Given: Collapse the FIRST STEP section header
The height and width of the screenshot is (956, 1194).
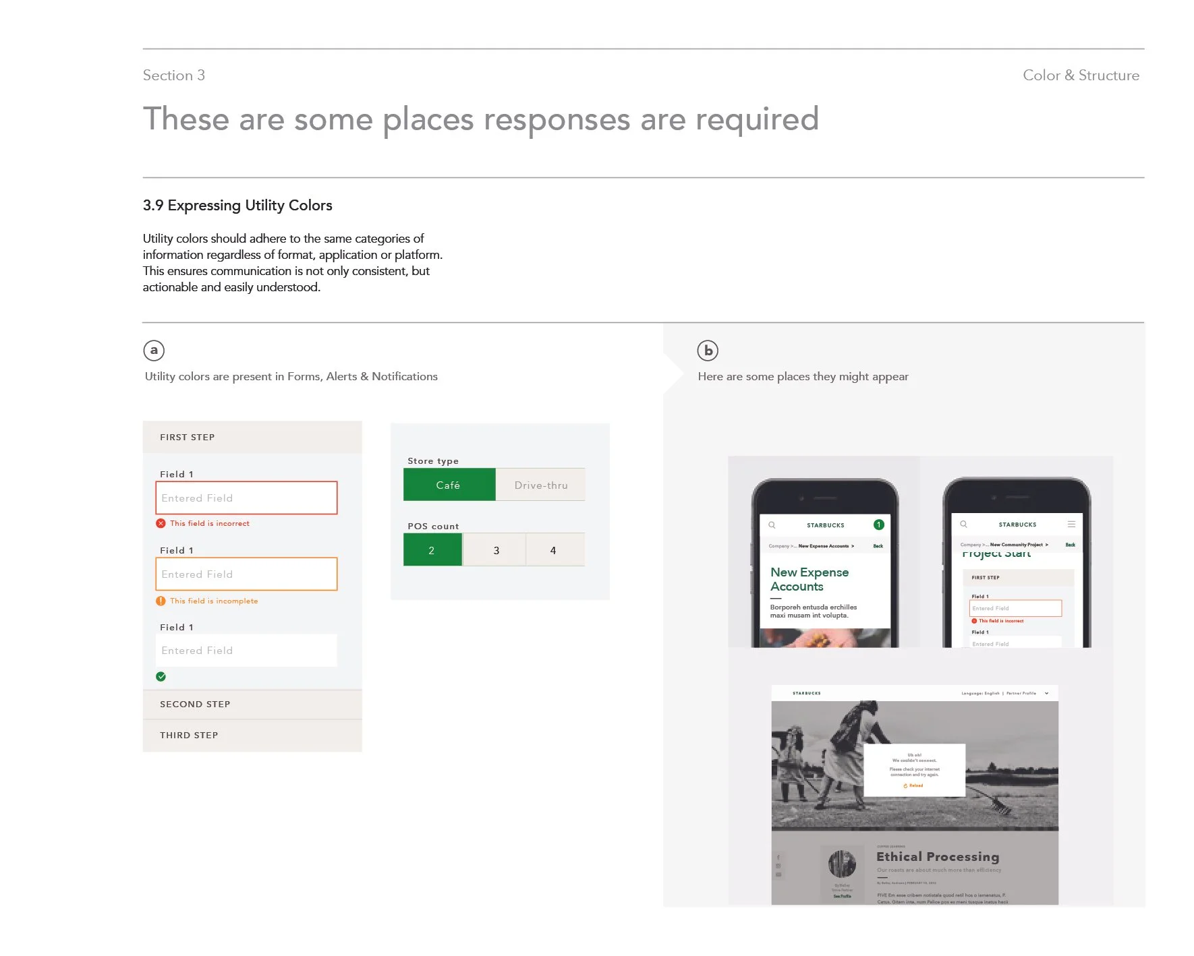Looking at the screenshot, I should [252, 437].
